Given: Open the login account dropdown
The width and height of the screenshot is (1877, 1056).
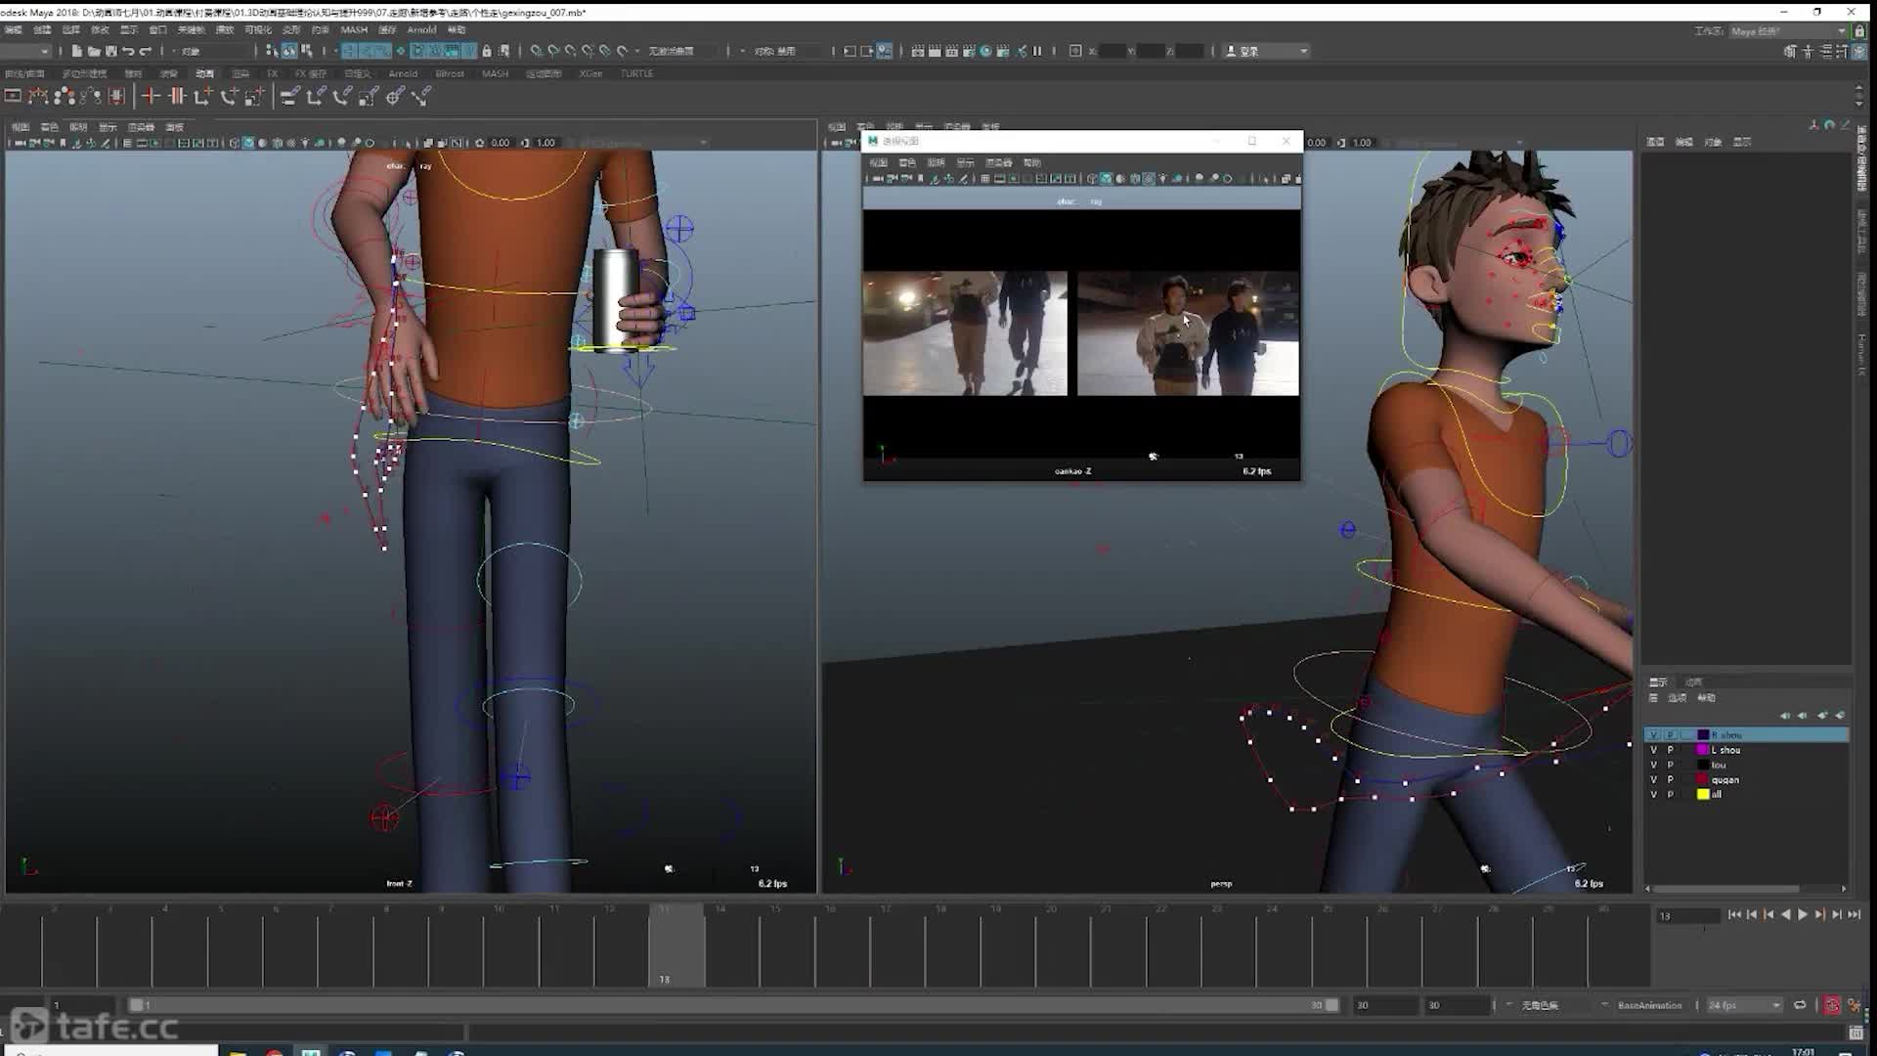Looking at the screenshot, I should tap(1266, 51).
